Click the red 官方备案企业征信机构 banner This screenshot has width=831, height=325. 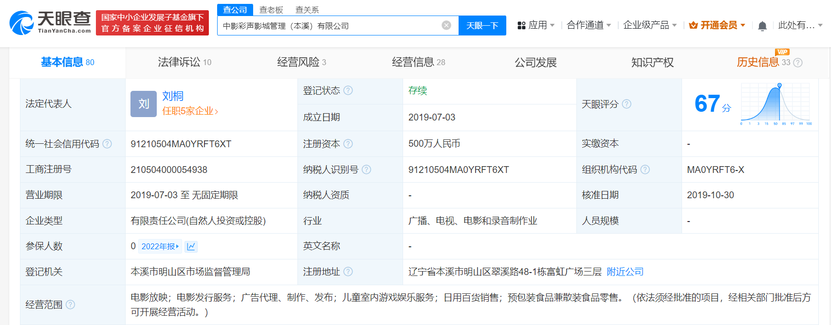(x=152, y=23)
